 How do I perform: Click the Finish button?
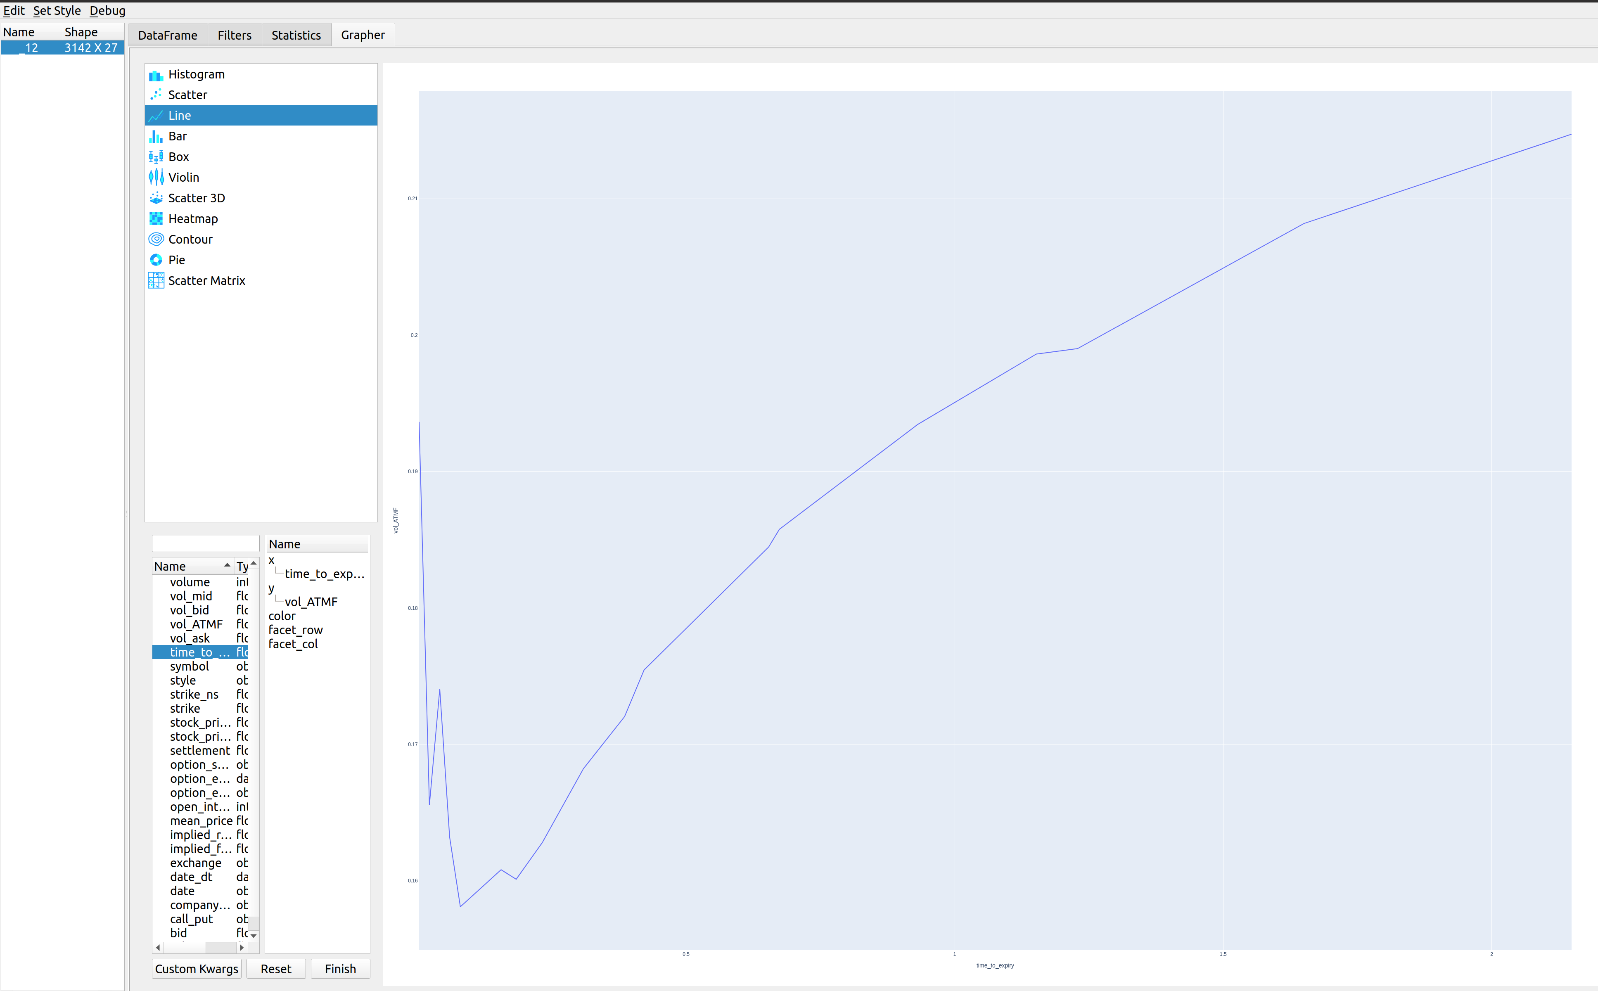pos(339,968)
